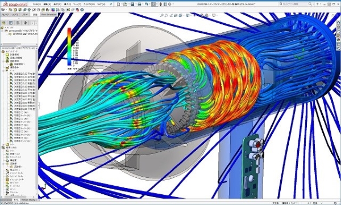This screenshot has width=341, height=205.
Task: Click the traffic-light Rebuild icon
Action: [x=160, y=4]
